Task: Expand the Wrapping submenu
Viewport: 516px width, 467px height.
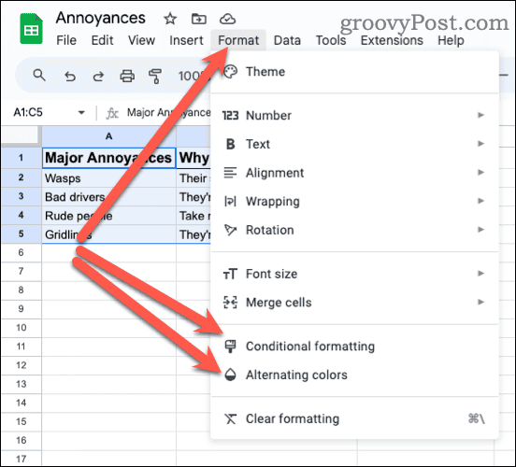Action: (355, 201)
